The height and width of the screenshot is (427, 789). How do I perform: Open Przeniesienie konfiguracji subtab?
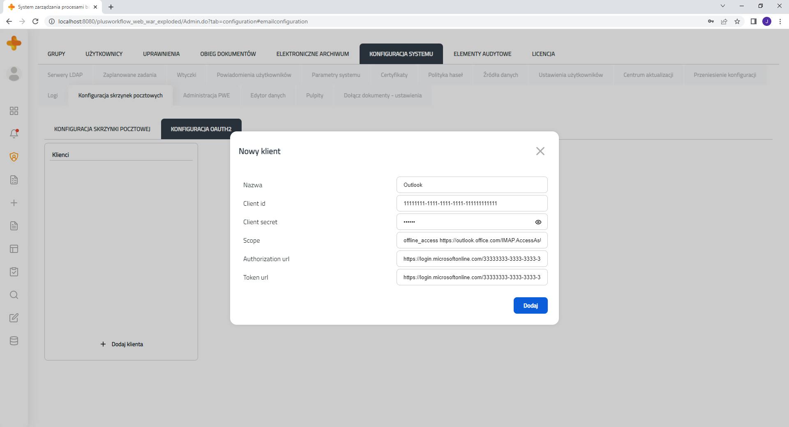coord(725,75)
